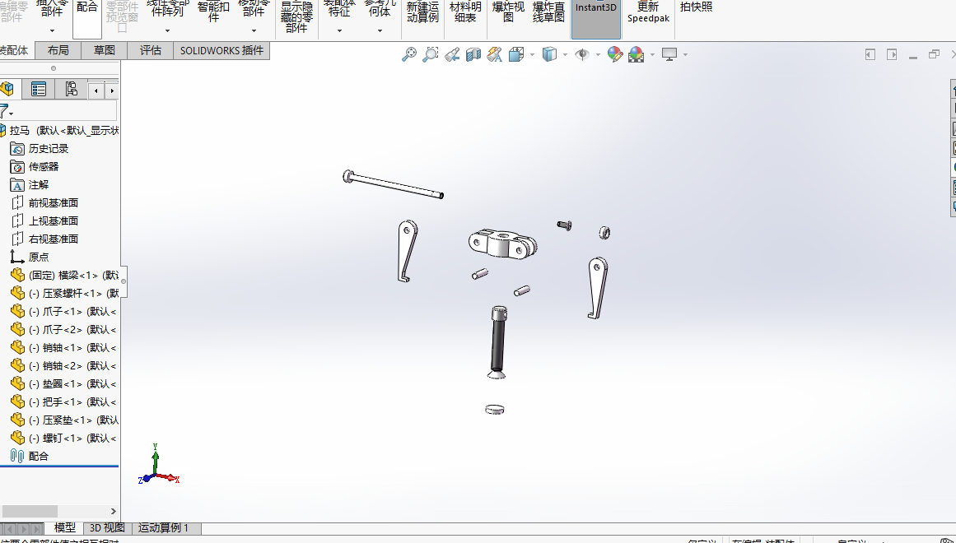Select the 爪子<2> component
Screen dimensions: 956x543
64,330
